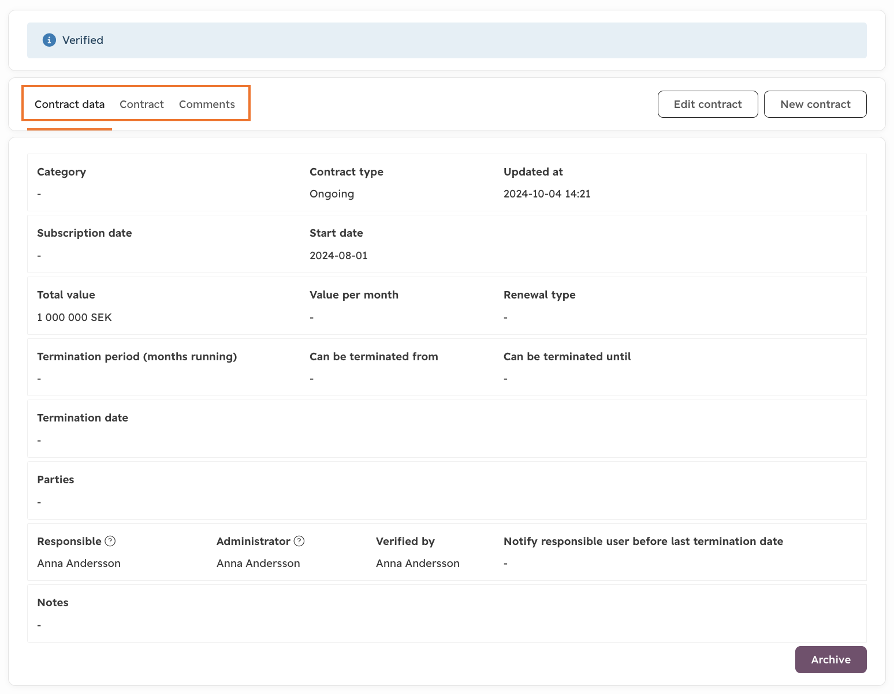This screenshot has width=894, height=694.
Task: Click the Termination date label
Action: 83,418
